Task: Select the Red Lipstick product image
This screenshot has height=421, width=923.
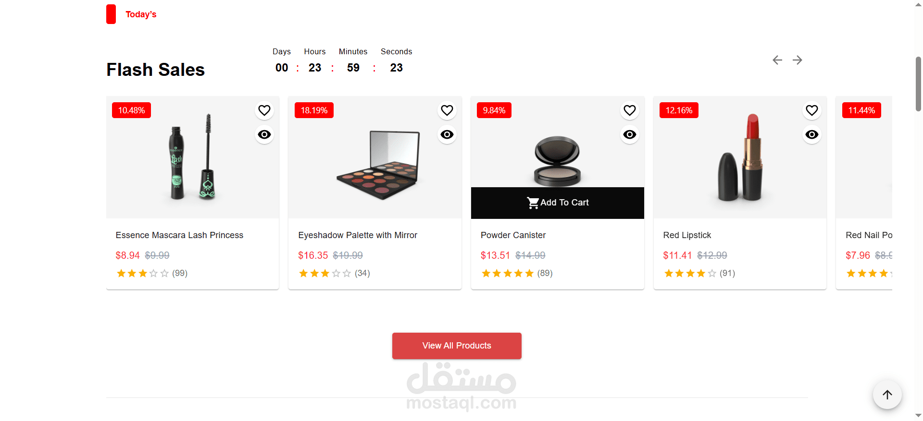Action: pos(740,157)
